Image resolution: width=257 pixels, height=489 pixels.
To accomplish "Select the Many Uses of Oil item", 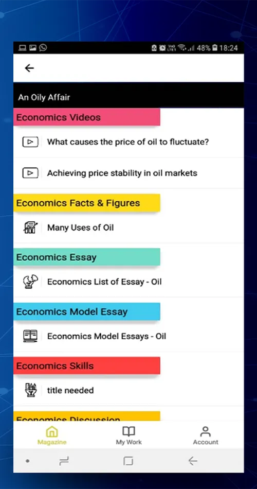I will (128, 228).
